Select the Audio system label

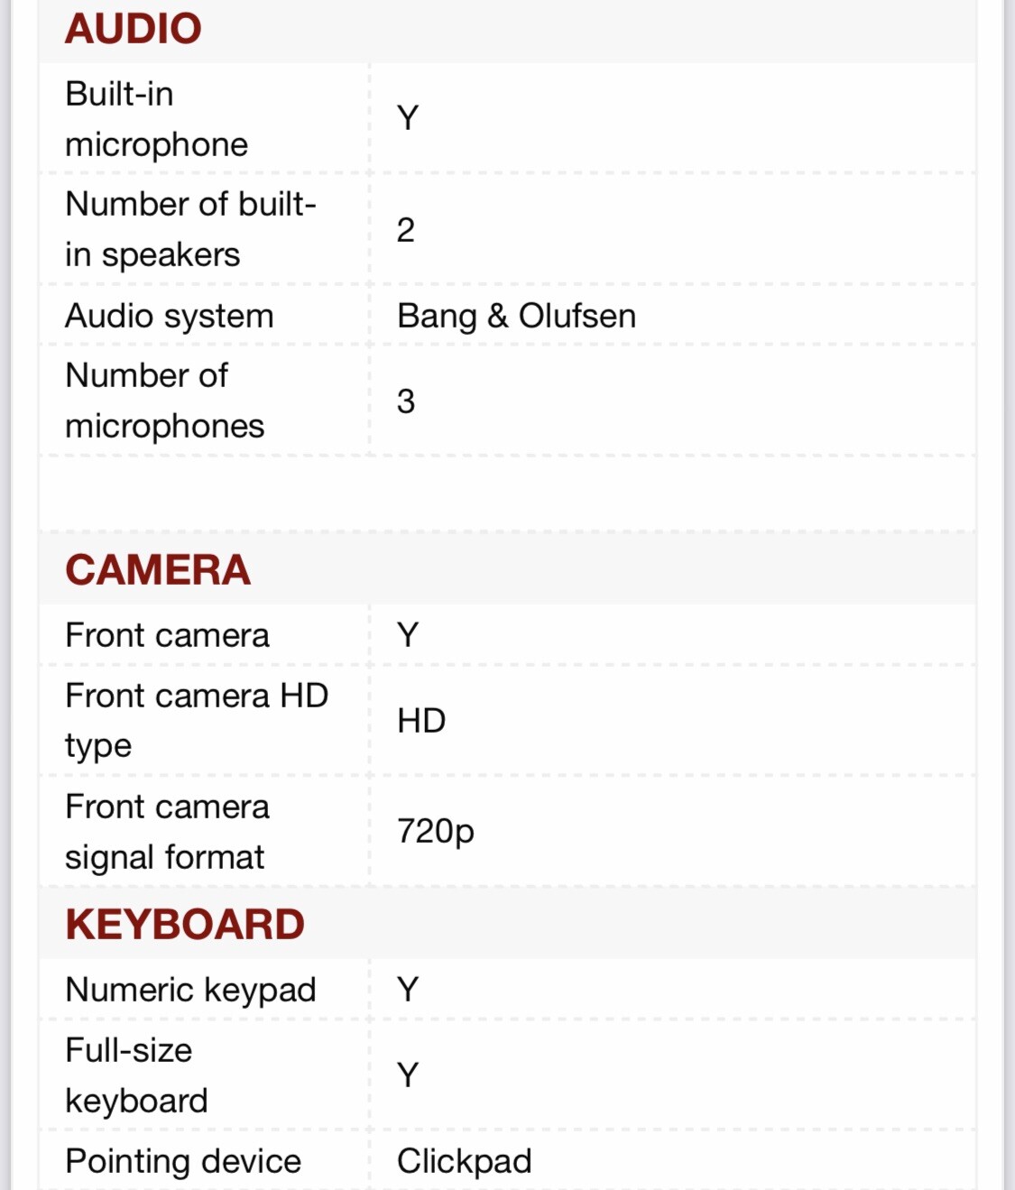pos(170,316)
